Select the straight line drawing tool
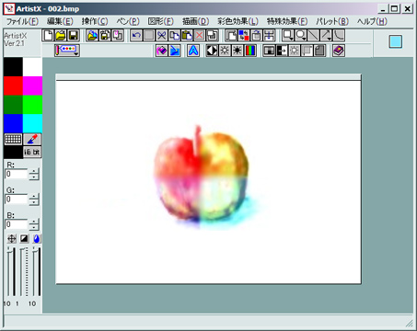Viewport: 417px width, 331px height. click(313, 36)
